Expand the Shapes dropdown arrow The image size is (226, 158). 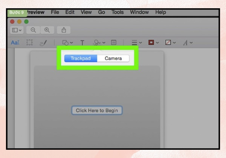click(71, 43)
